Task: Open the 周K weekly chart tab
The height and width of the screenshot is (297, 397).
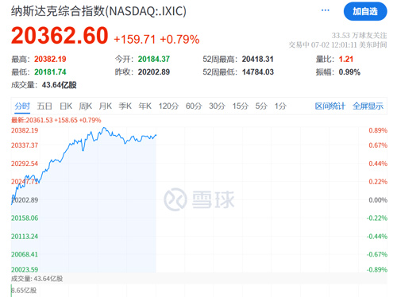Action: tap(86, 106)
